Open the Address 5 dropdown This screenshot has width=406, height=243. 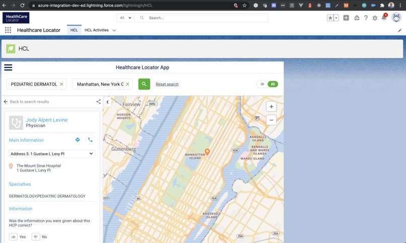click(x=52, y=154)
